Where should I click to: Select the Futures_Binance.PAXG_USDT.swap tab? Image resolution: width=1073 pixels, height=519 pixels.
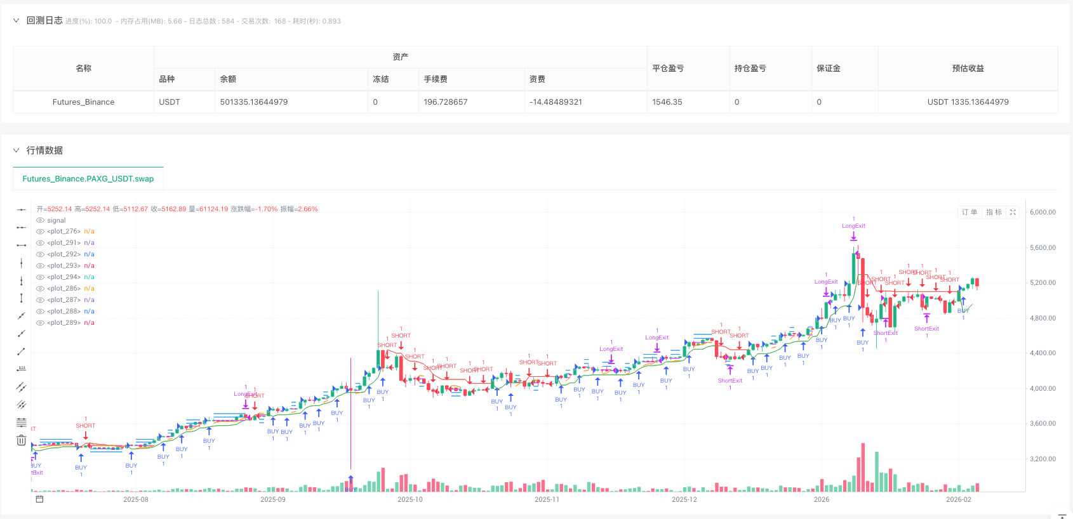(88, 179)
